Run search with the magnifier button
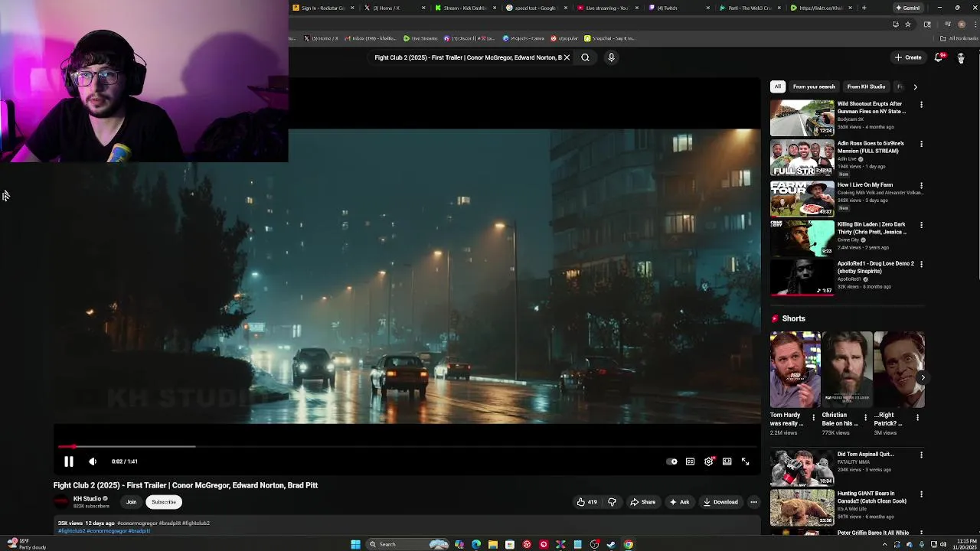 (585, 57)
